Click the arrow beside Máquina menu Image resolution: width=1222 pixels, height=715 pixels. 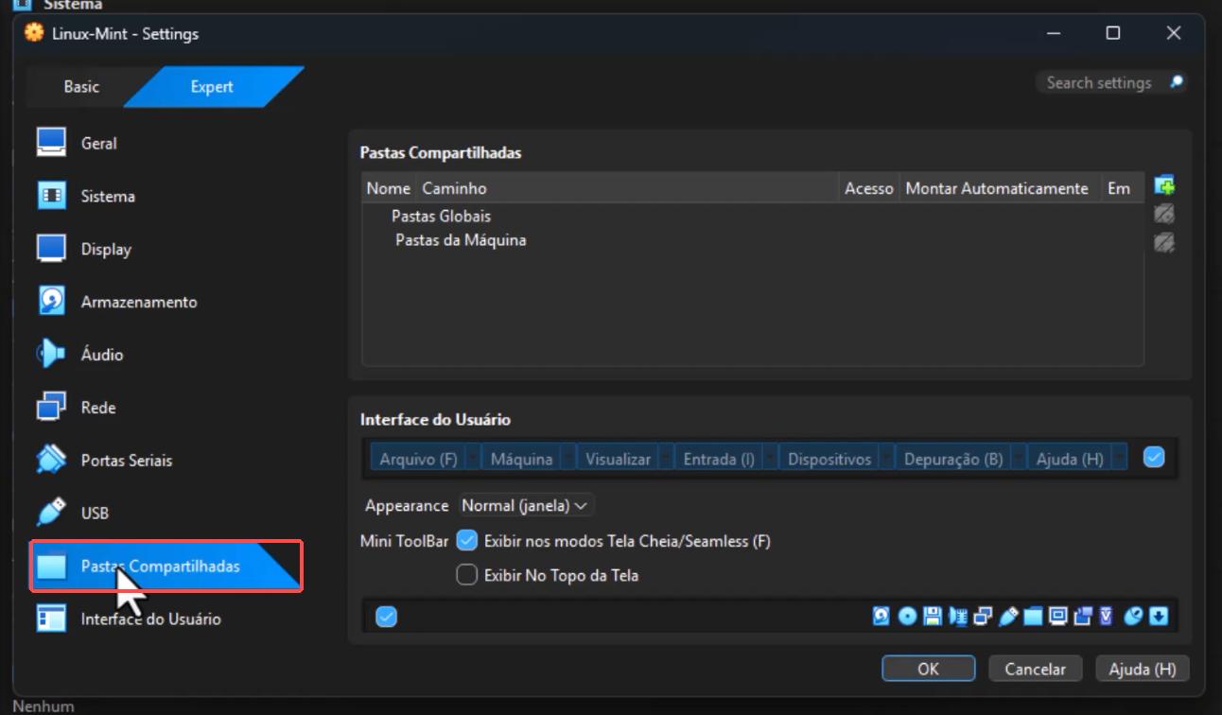click(567, 459)
